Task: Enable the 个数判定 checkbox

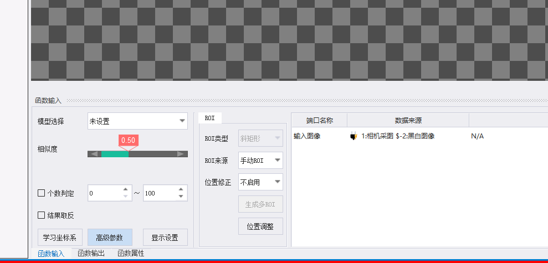Action: coord(41,193)
